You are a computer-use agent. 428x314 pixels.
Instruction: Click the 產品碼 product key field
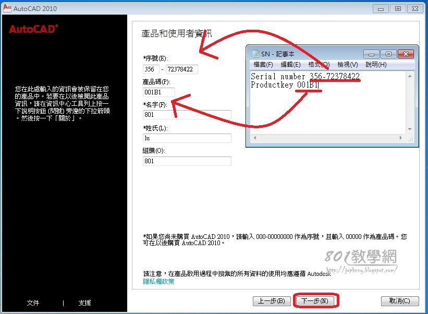point(158,92)
